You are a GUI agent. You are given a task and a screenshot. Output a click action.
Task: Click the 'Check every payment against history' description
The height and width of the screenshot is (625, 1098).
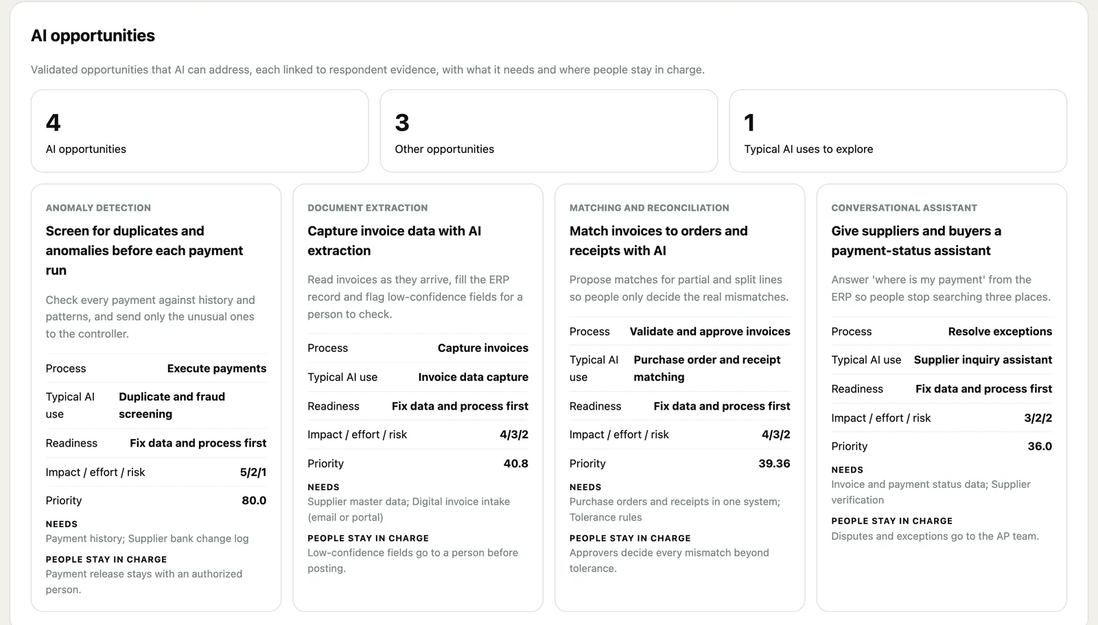150,317
